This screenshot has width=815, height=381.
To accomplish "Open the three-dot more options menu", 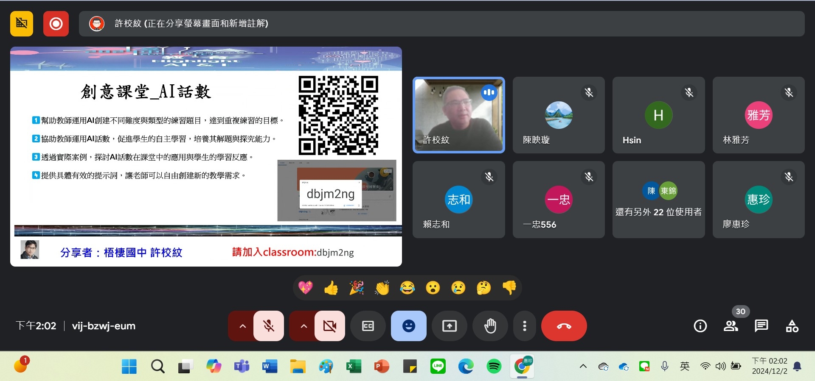I will click(525, 326).
